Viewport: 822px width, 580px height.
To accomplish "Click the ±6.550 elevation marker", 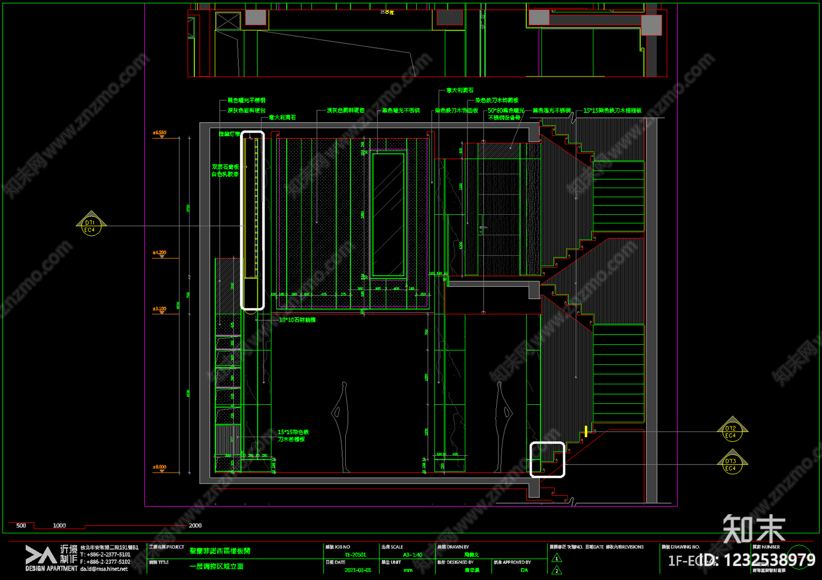I will tap(160, 134).
